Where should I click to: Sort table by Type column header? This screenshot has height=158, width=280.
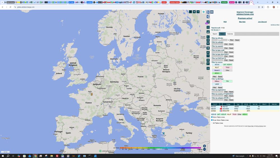tap(238, 104)
